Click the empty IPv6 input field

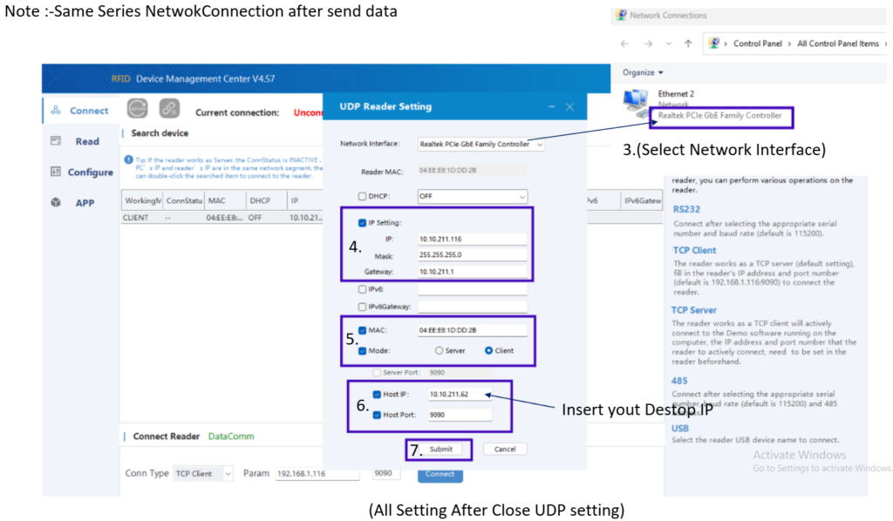click(472, 289)
